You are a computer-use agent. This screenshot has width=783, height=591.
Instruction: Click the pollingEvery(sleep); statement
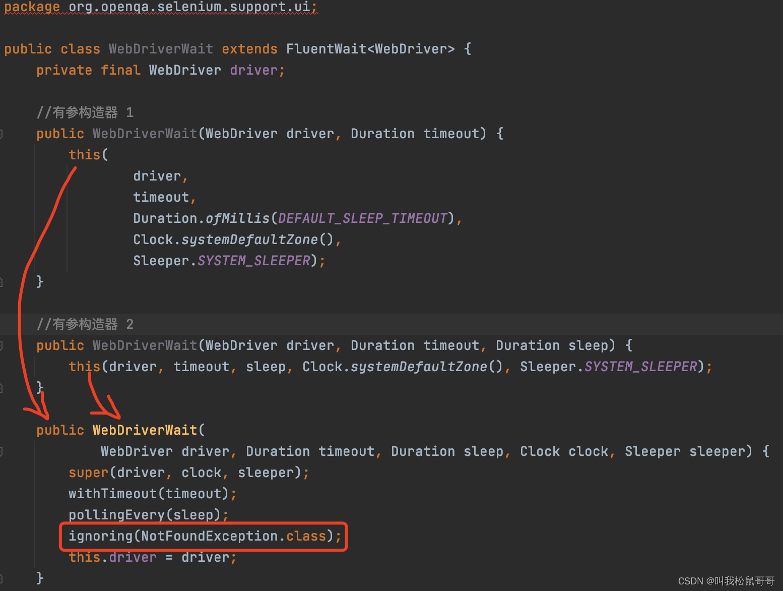149,515
